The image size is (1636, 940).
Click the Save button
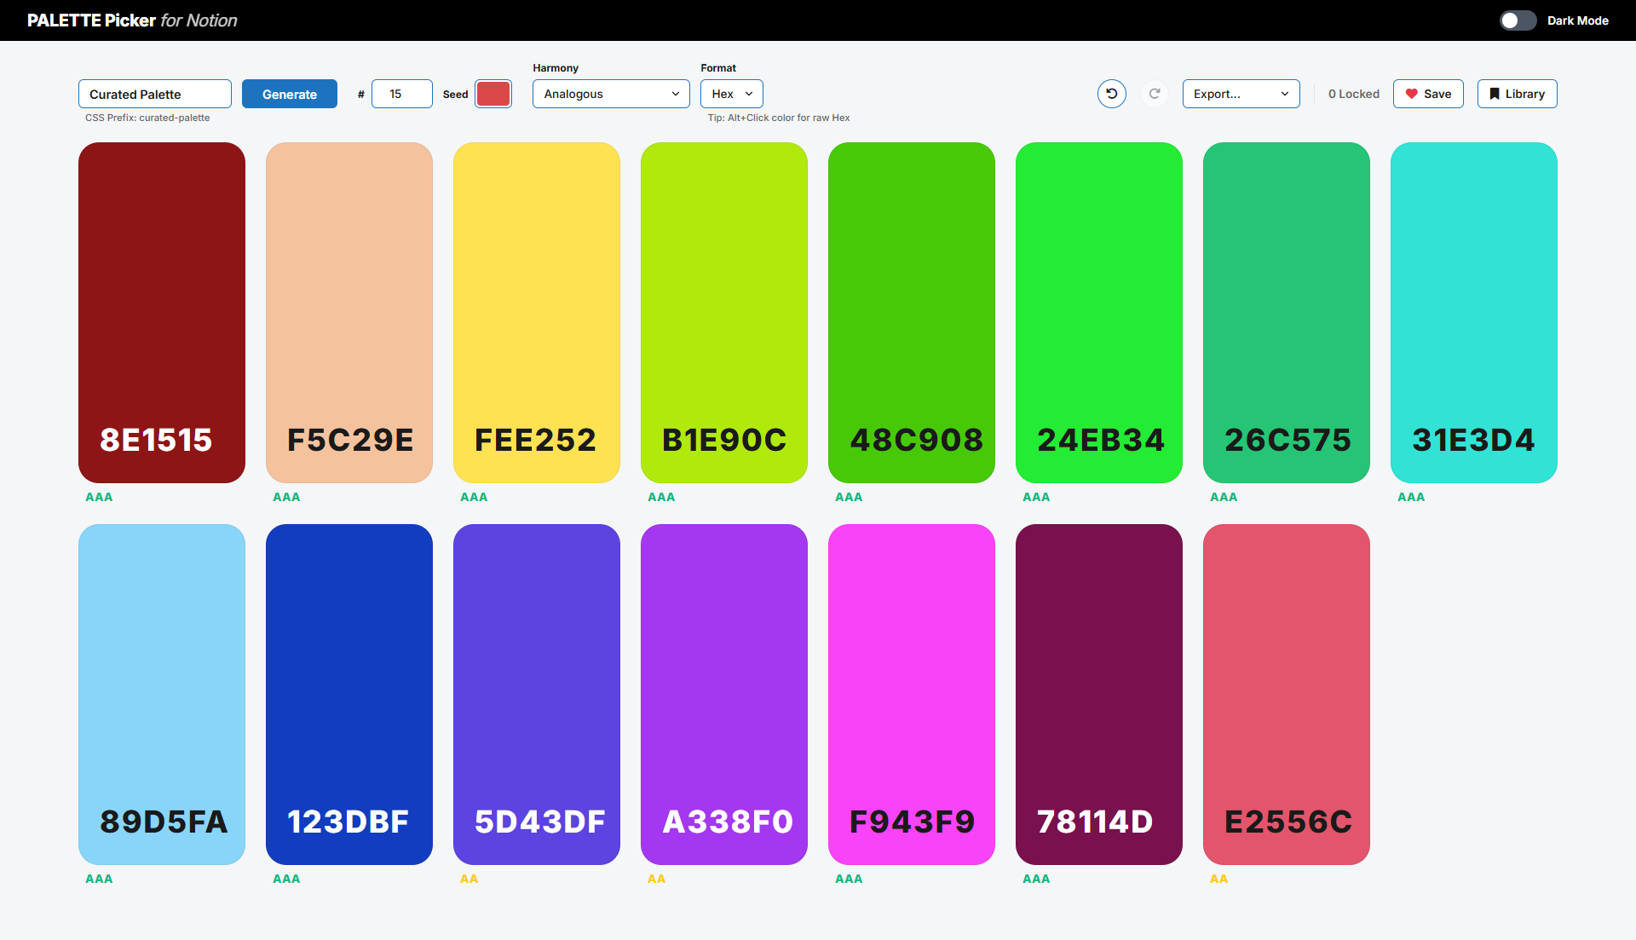coord(1427,94)
